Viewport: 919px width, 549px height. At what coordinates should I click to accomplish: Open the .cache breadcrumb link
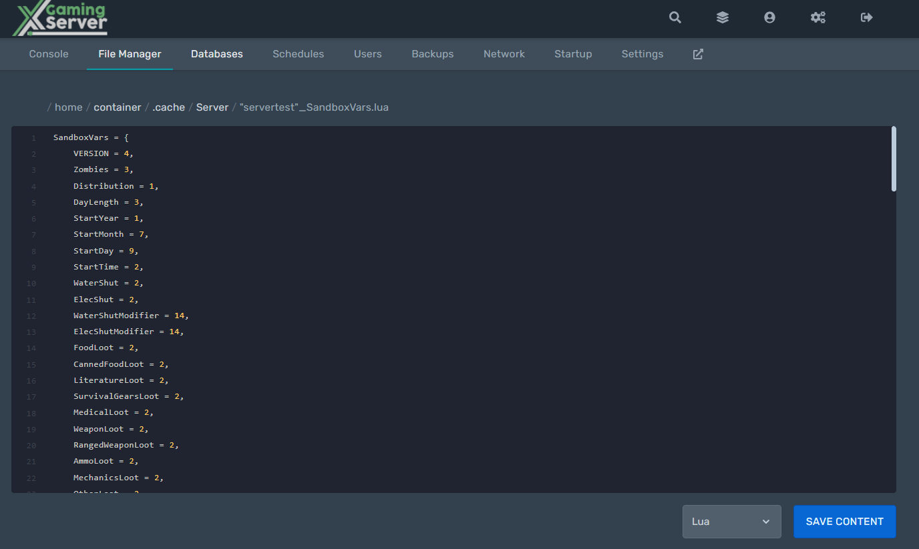point(168,107)
